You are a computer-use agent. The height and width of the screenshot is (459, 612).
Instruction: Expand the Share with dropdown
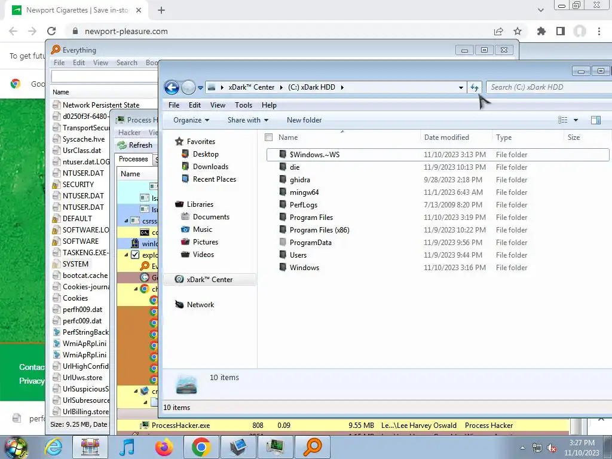pyautogui.click(x=248, y=120)
